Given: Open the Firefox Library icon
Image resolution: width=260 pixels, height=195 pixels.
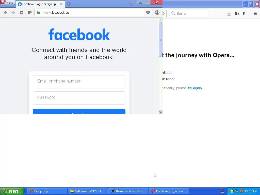Looking at the screenshot, I should tap(237, 14).
